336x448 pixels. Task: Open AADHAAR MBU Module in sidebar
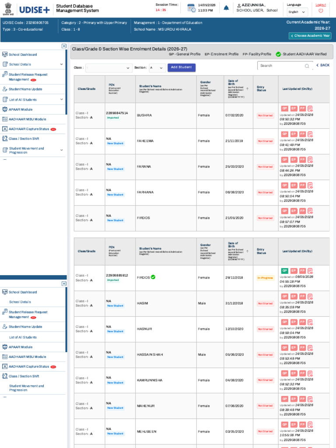[x=33, y=119]
